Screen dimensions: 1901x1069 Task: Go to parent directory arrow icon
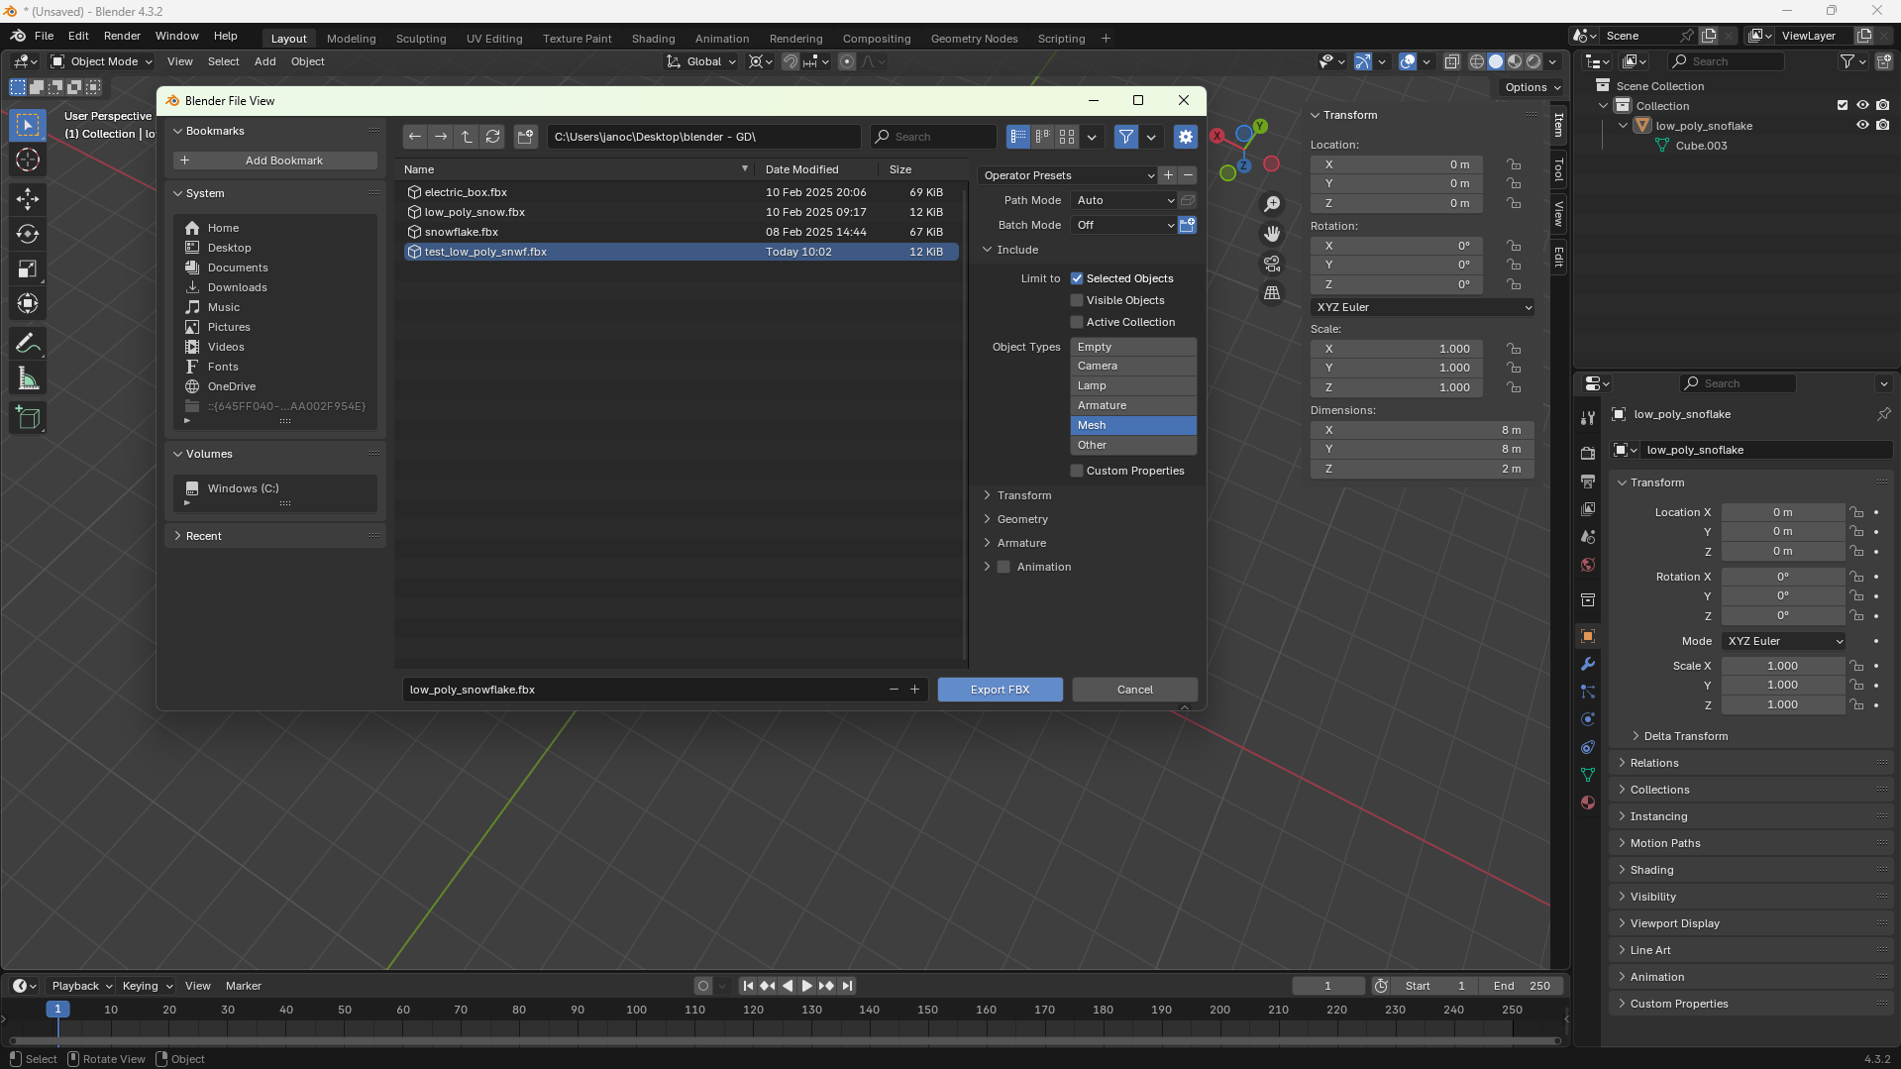(x=467, y=137)
